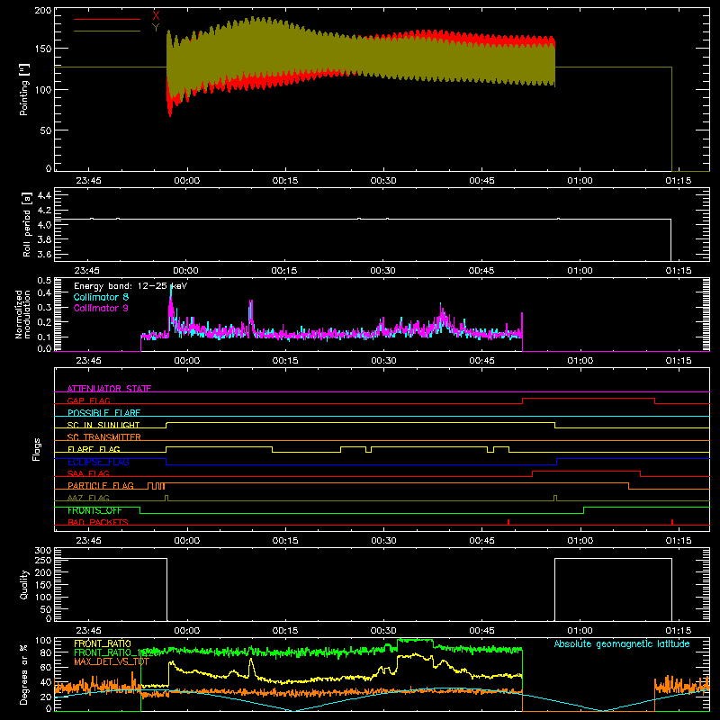720x720 pixels.
Task: Click the green FRONTS_OFF label
Action: 94,510
